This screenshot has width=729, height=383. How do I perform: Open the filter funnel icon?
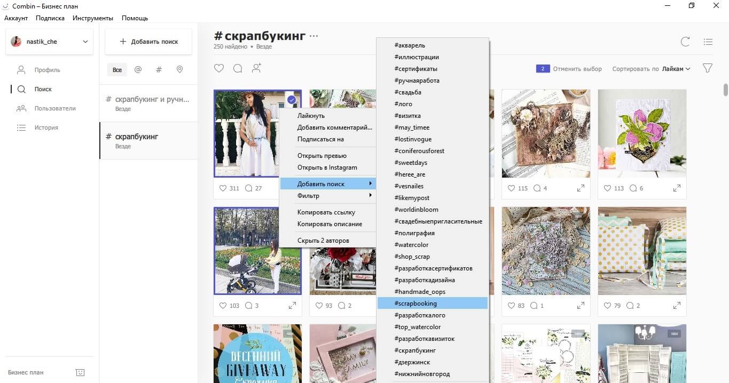(x=708, y=68)
